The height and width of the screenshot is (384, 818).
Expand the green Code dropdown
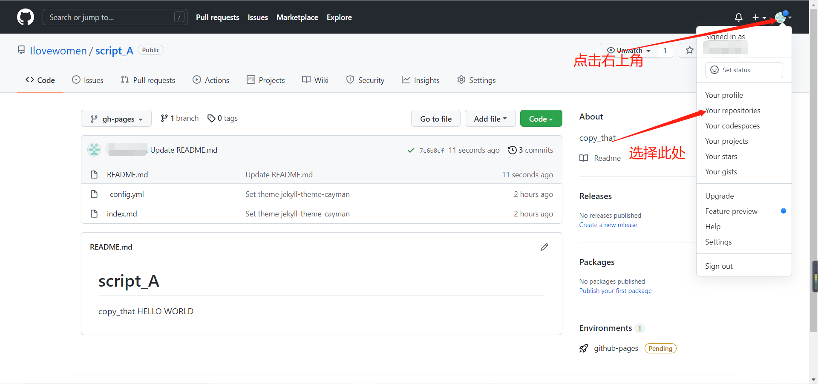541,118
